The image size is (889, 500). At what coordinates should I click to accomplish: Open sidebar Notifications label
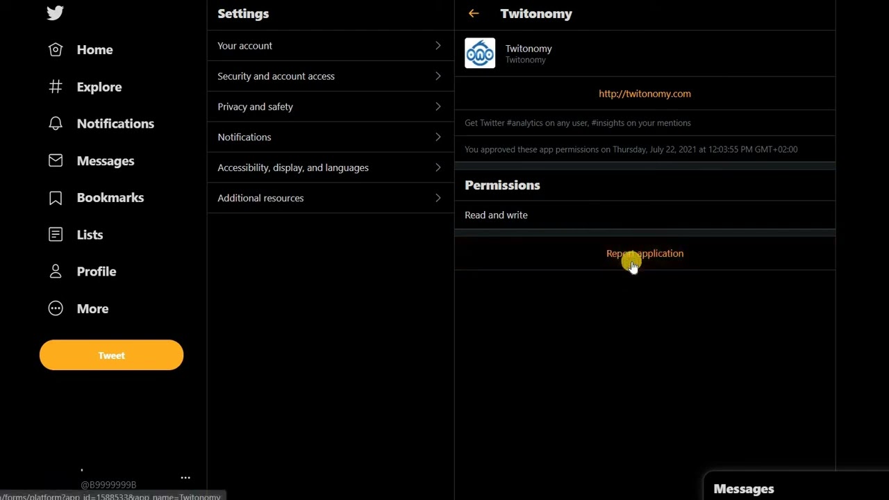(115, 124)
